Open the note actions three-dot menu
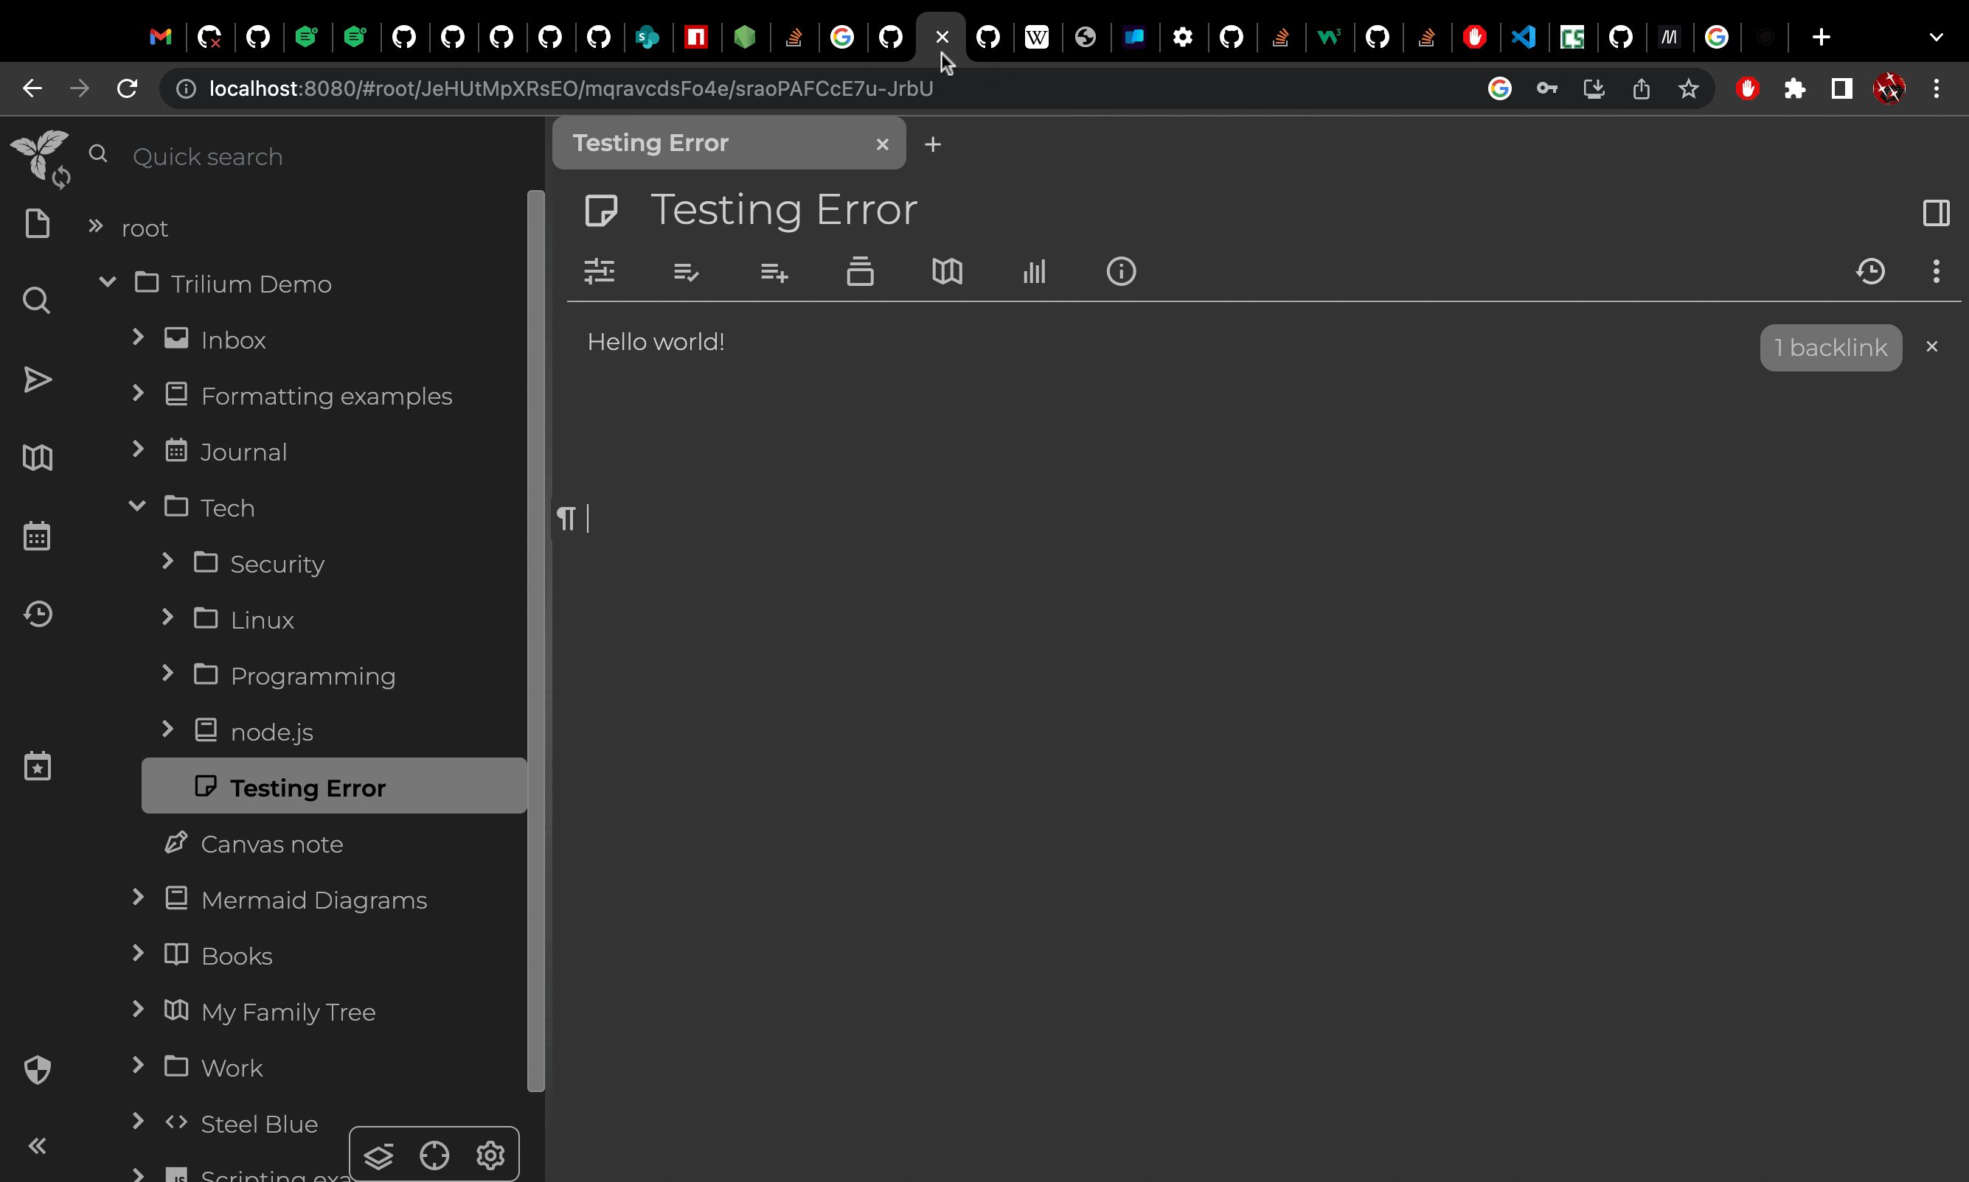 tap(1937, 272)
